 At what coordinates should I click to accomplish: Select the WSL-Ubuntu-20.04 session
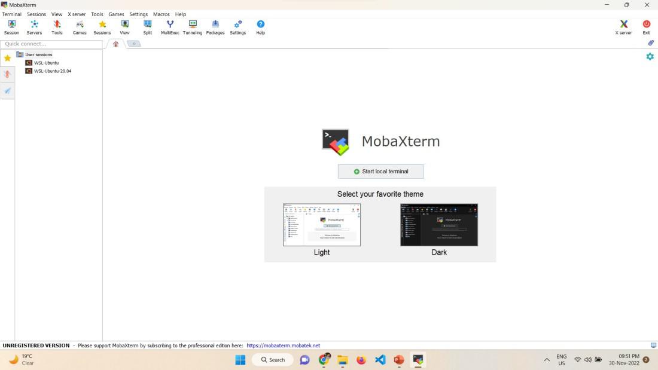pos(53,71)
